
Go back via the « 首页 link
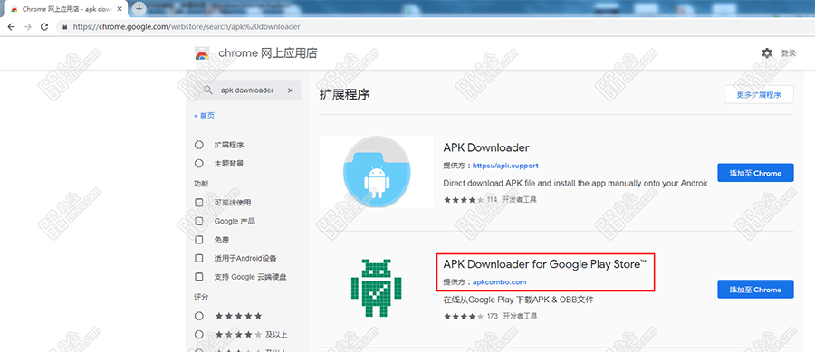click(x=205, y=115)
